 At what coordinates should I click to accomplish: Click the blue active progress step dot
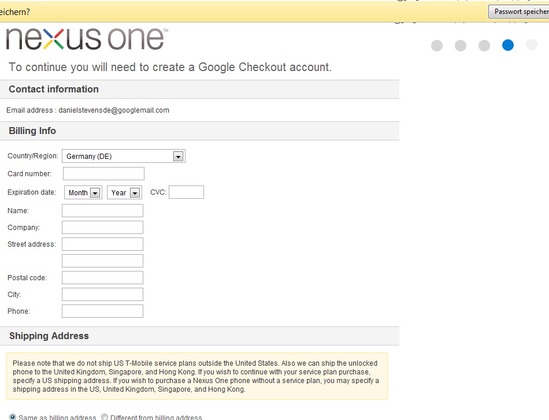click(x=508, y=45)
